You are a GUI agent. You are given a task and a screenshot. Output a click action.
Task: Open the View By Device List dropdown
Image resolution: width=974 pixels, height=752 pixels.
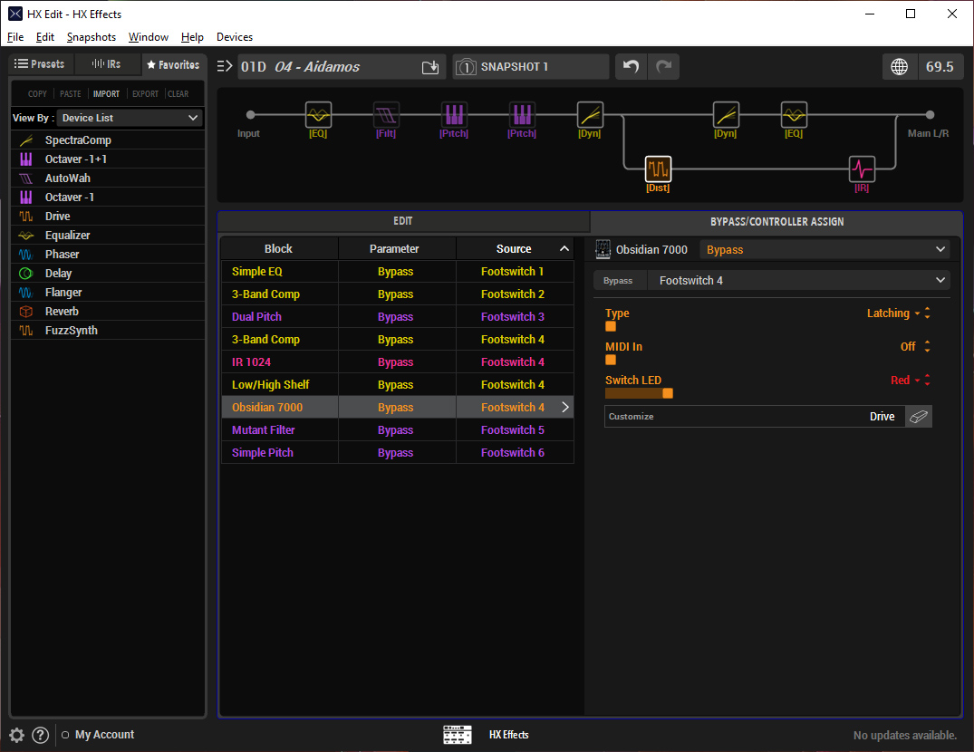130,118
